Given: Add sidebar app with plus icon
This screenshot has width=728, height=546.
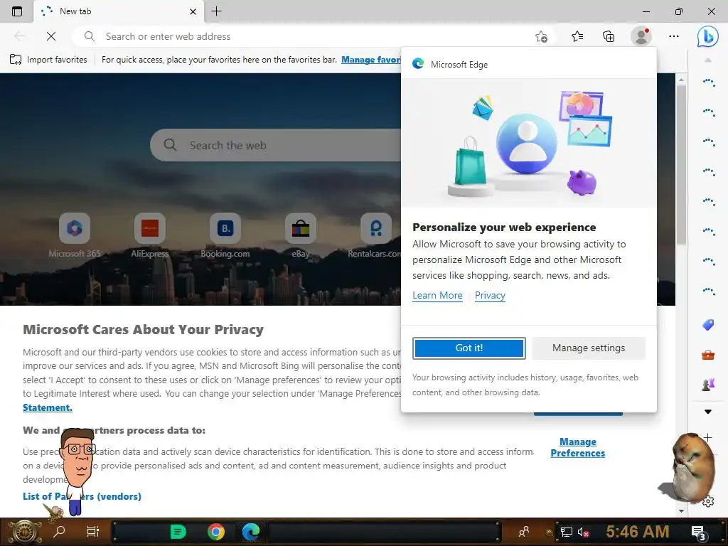Looking at the screenshot, I should [707, 437].
